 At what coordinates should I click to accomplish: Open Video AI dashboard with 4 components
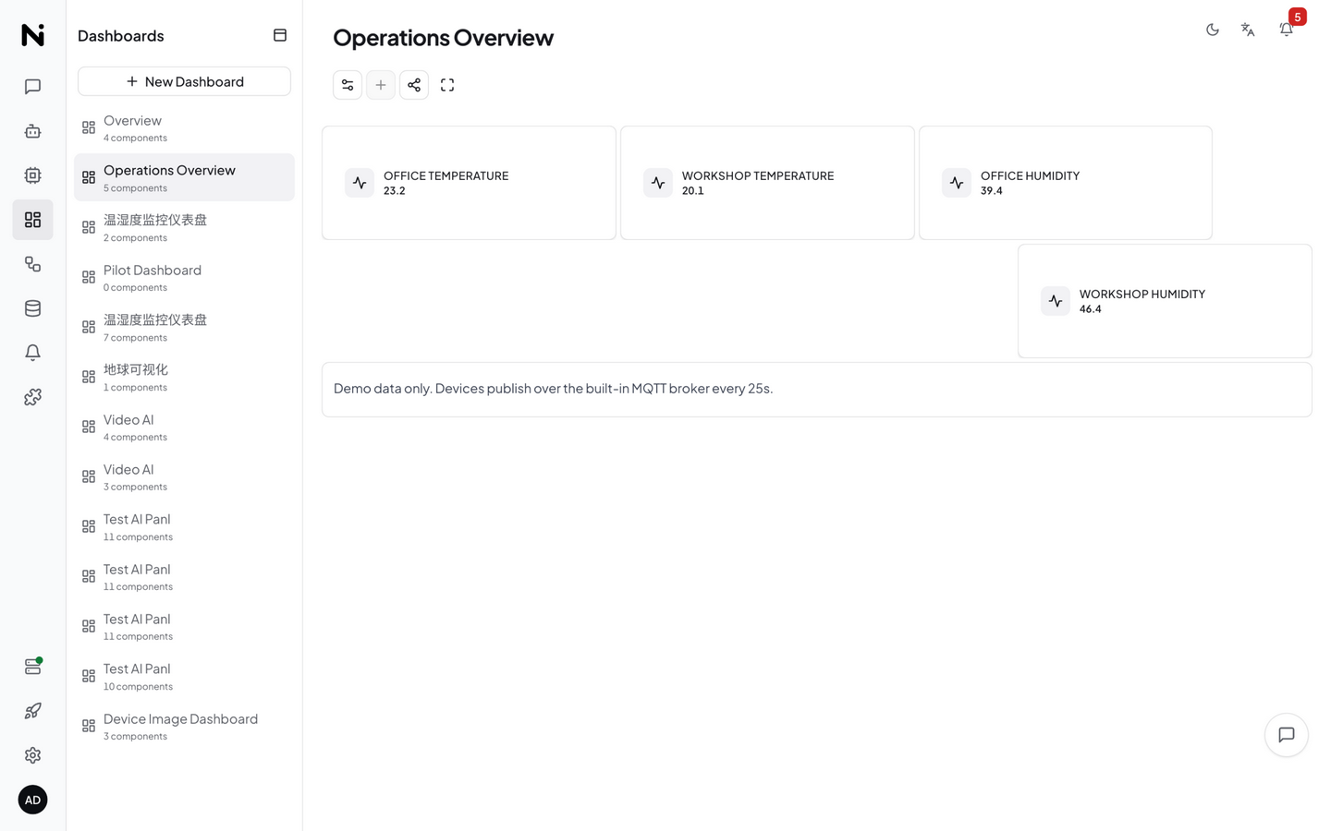pyautogui.click(x=184, y=427)
